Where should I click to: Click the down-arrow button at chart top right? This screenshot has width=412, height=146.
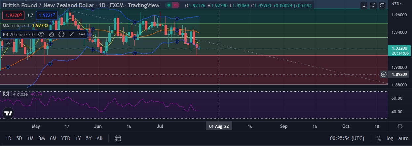[364, 5]
